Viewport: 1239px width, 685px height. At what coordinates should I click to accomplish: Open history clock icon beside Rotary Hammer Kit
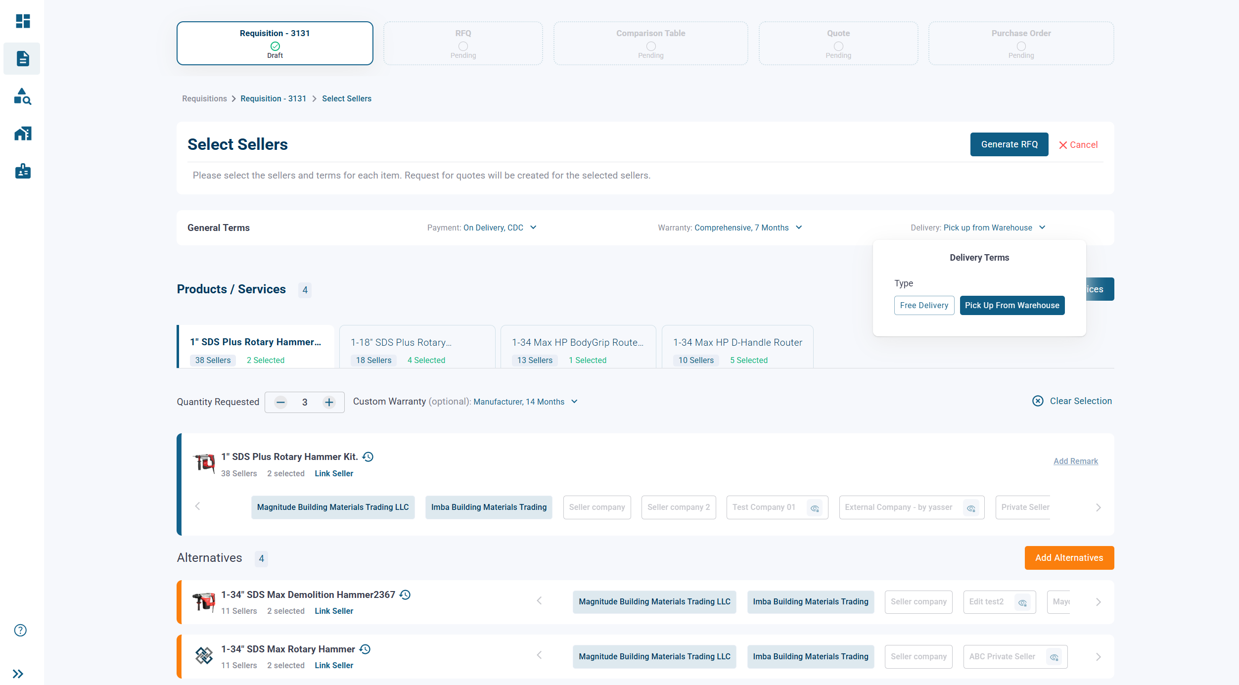click(367, 457)
